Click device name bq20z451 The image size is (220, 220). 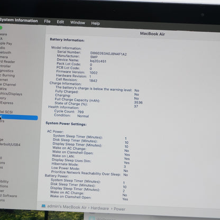coord(98,61)
